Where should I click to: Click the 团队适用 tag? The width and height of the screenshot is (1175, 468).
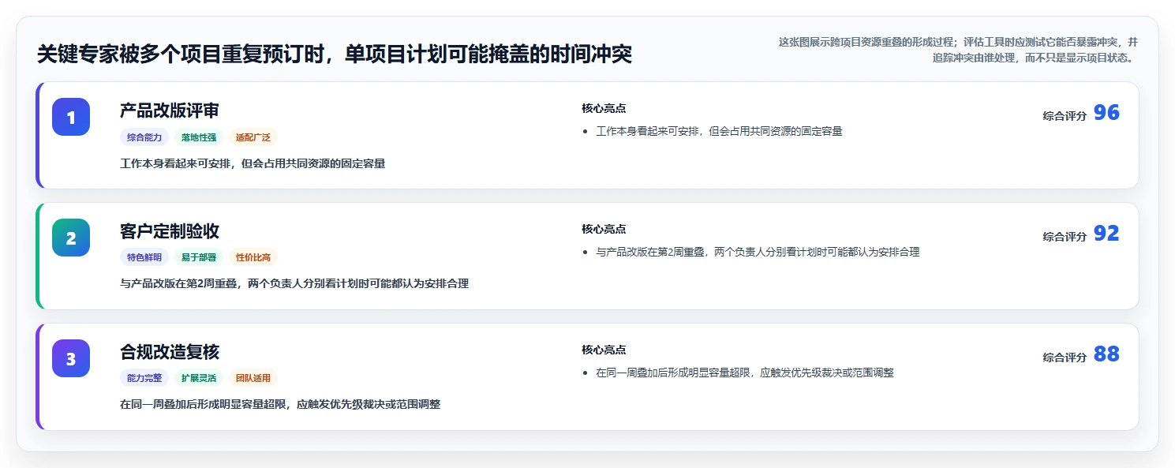point(253,378)
